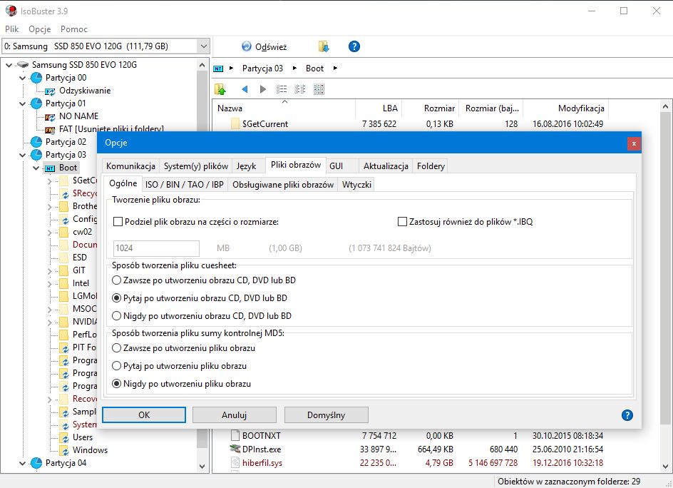The width and height of the screenshot is (673, 488).
Task: Click the file list scrollbar down arrow
Action: [665, 466]
